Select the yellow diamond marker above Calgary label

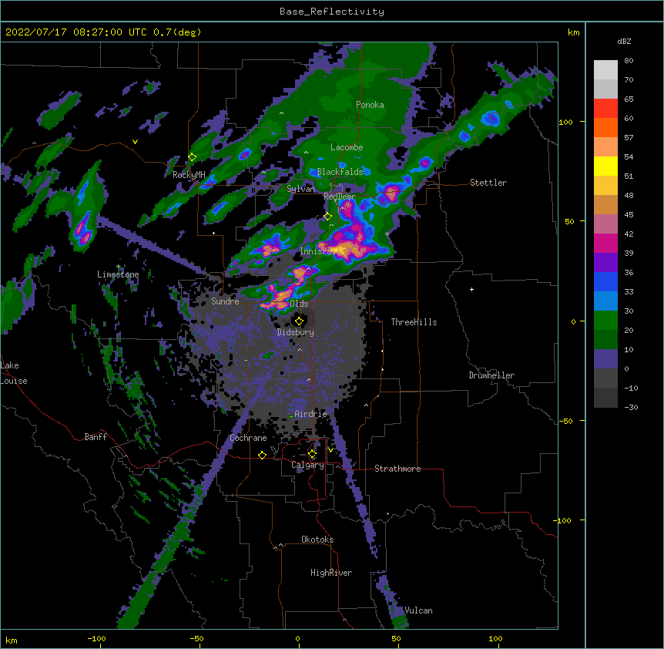coord(312,454)
